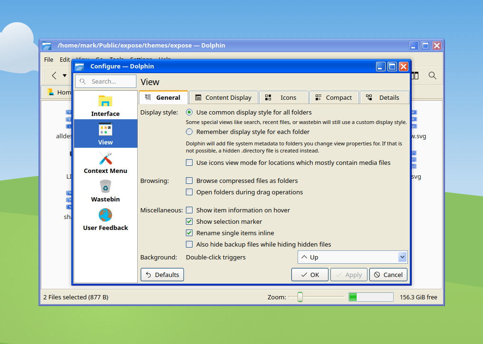The height and width of the screenshot is (344, 483).
Task: Click the disk space usage bar
Action: [x=371, y=297]
